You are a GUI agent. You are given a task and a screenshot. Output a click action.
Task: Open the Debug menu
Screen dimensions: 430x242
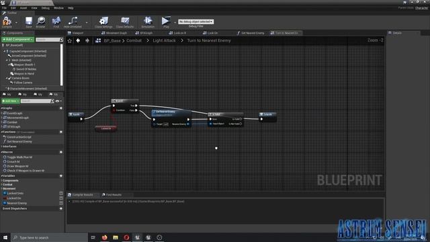(46, 8)
